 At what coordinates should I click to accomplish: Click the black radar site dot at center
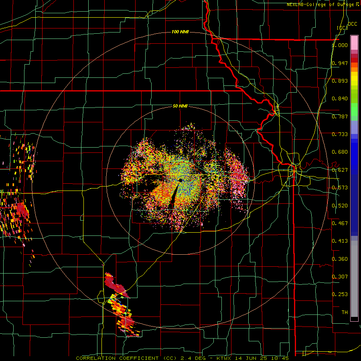[x=180, y=180]
